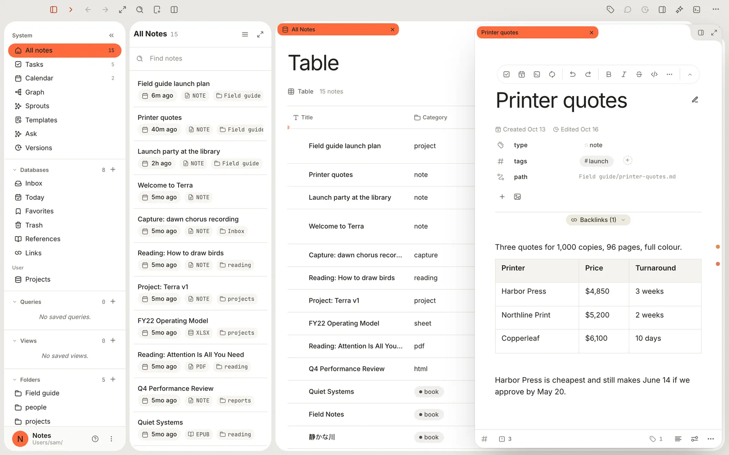Collapse the Queries section
The image size is (729, 455).
tap(15, 302)
